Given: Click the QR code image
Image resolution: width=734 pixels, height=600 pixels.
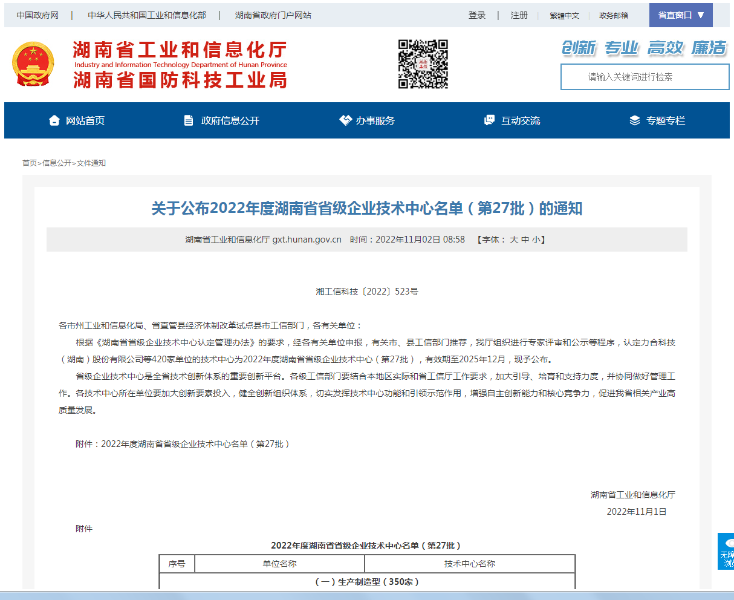Looking at the screenshot, I should point(423,64).
